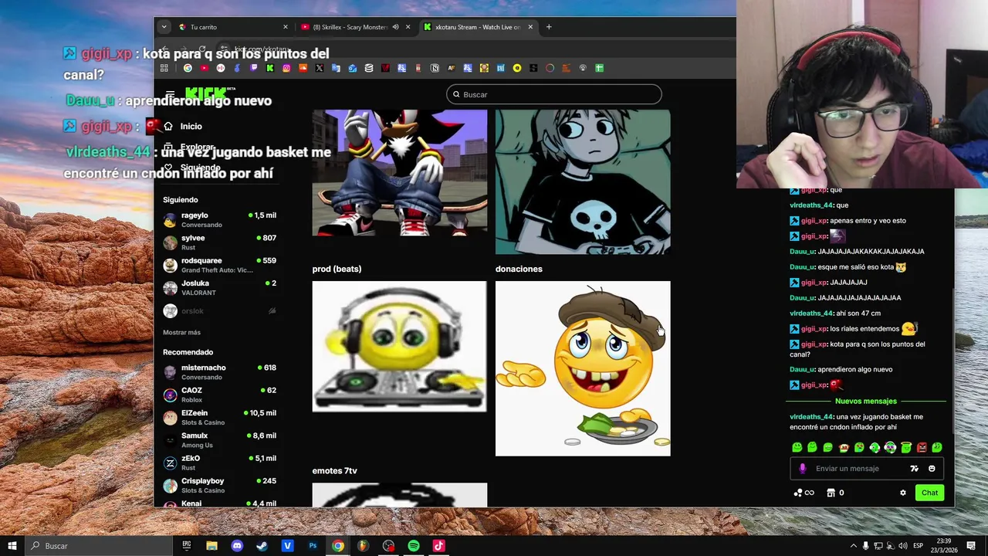Image resolution: width=988 pixels, height=556 pixels.
Task: Open sylvee channel playing Rust
Action: 219,242
